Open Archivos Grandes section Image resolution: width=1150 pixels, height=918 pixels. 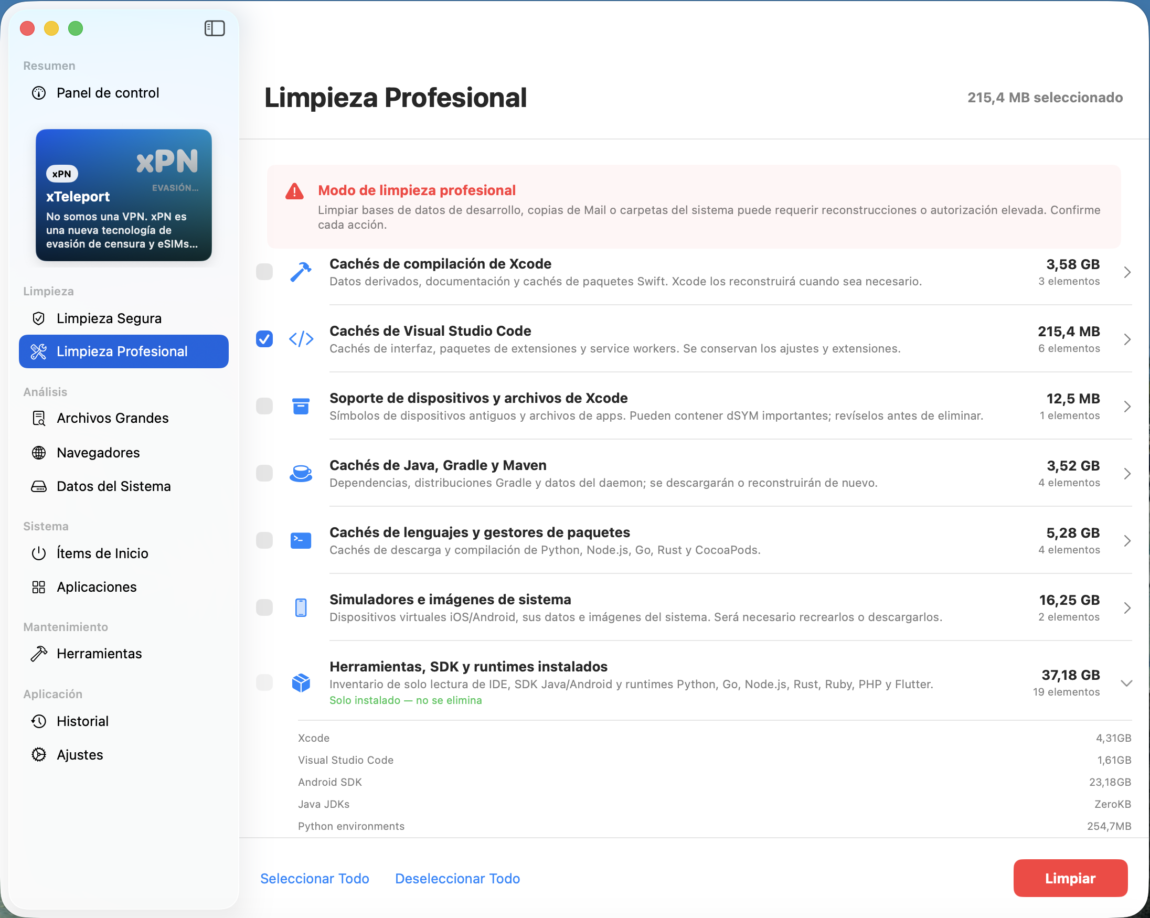click(x=124, y=418)
